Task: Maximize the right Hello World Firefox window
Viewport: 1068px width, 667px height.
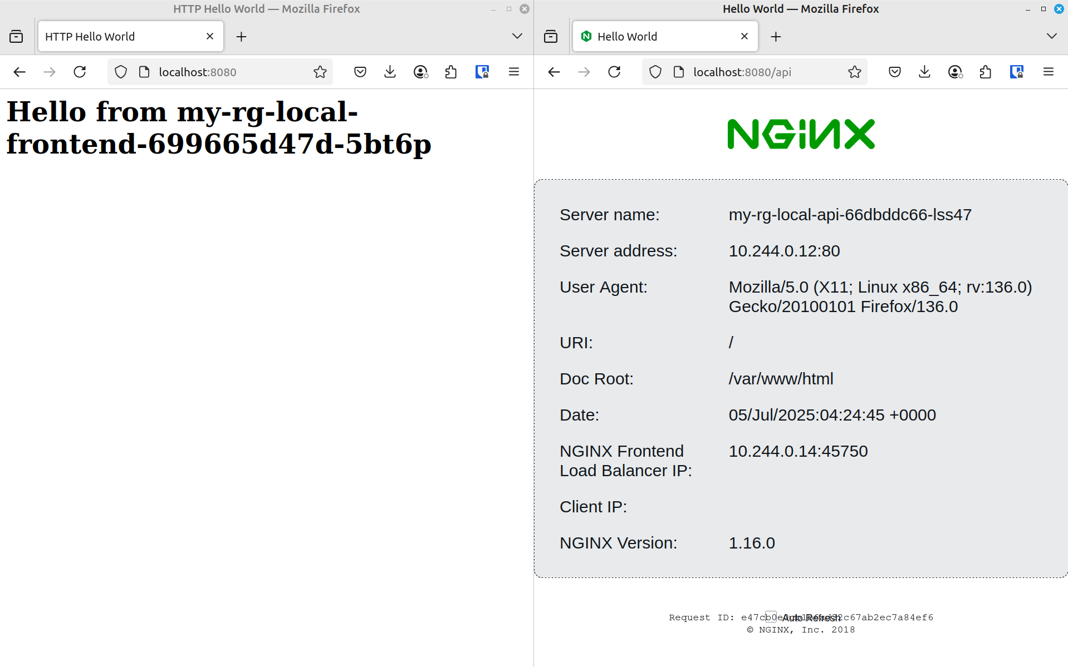Action: (x=1043, y=9)
